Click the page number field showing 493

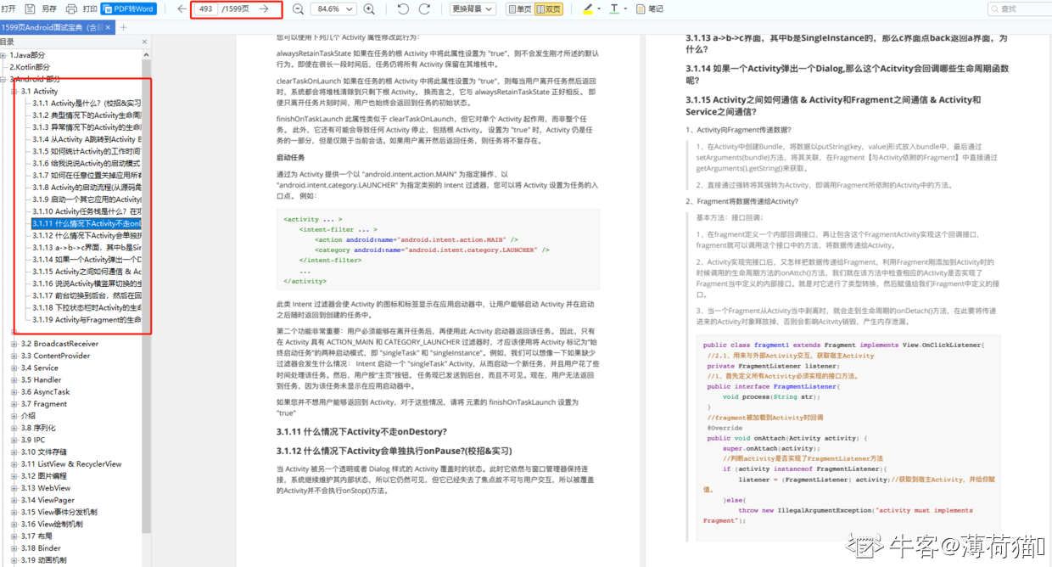pyautogui.click(x=205, y=8)
